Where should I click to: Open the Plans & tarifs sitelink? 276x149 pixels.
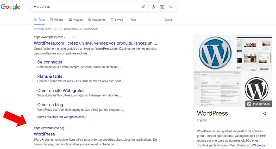click(x=50, y=76)
